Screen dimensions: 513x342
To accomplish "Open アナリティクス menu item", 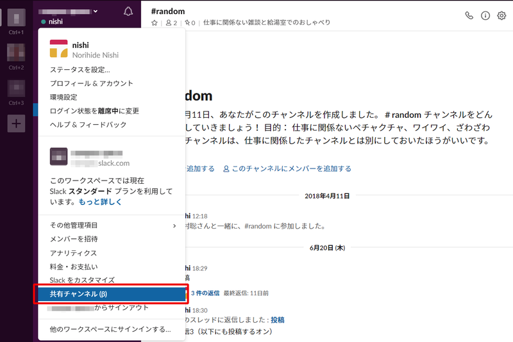I will (73, 253).
